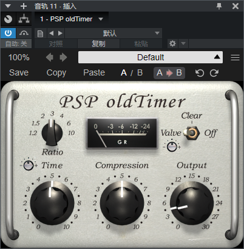Image resolution: width=244 pixels, height=249 pixels.
Task: Click the preset file document icon
Action: click(40, 33)
